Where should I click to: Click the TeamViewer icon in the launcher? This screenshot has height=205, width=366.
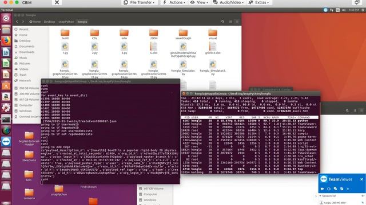pos(6,142)
